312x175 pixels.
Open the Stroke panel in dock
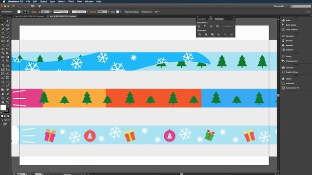click(x=287, y=56)
